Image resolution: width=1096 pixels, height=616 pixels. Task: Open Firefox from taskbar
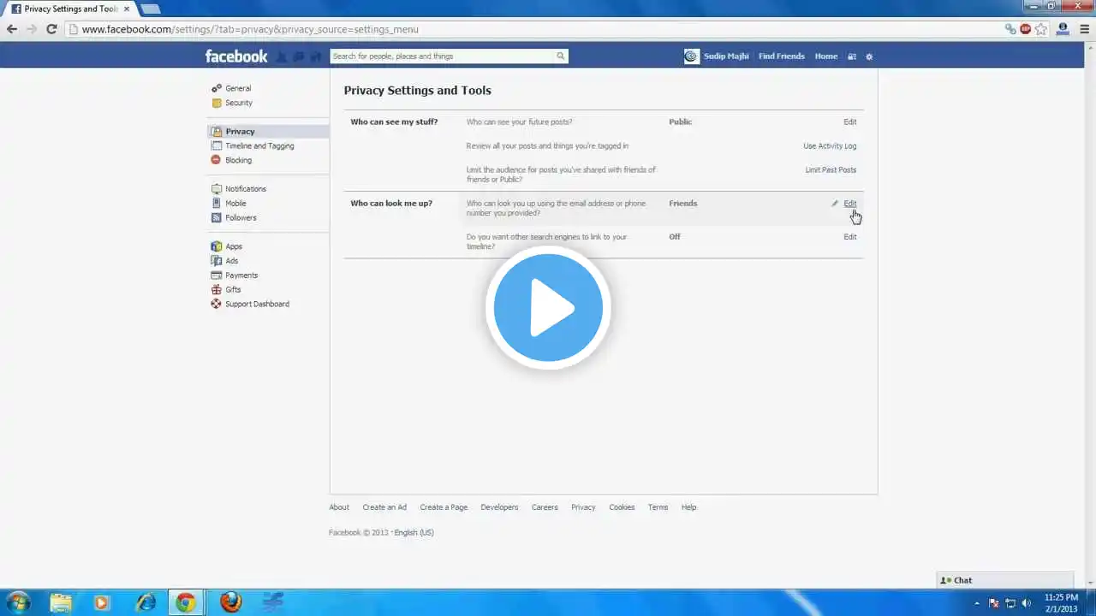click(230, 602)
